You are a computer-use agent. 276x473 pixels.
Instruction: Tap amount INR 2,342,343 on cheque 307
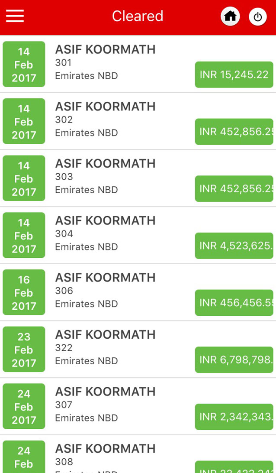(x=234, y=417)
